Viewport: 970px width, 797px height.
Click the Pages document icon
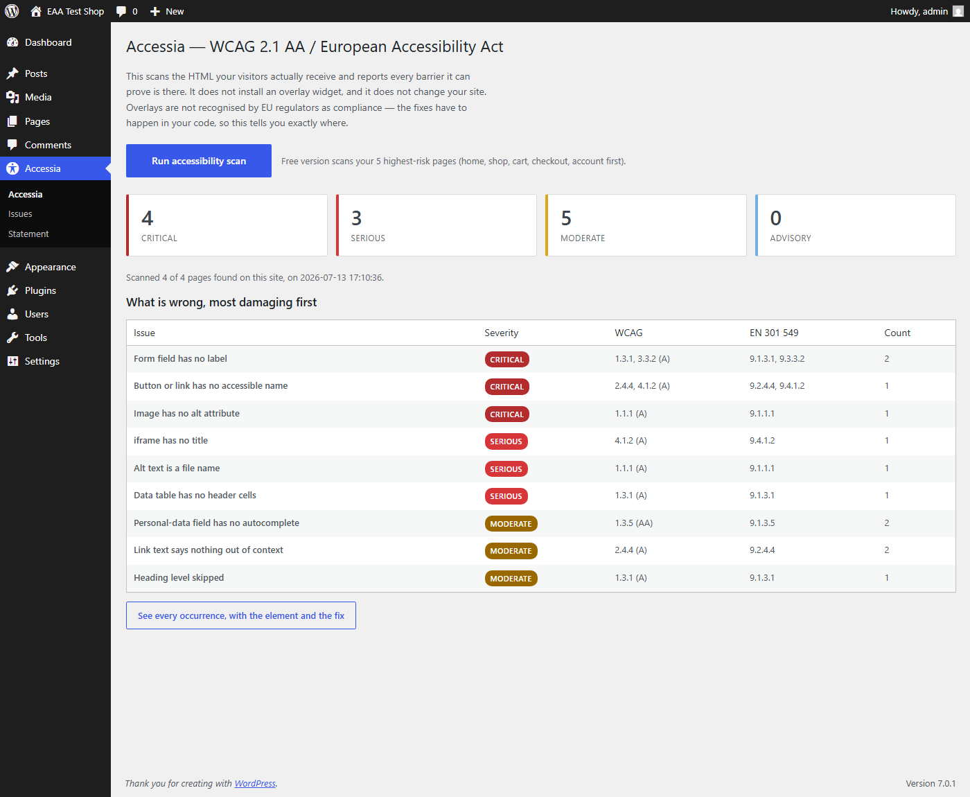(12, 121)
